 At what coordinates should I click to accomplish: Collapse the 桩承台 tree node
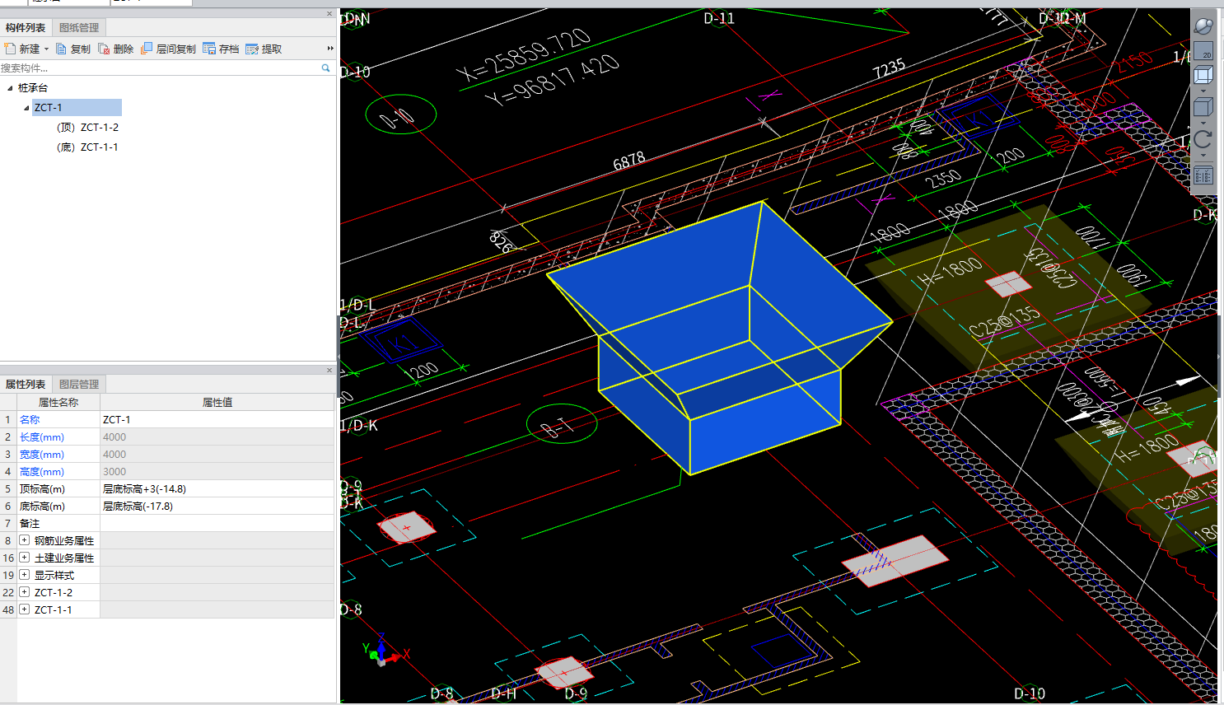(10, 88)
